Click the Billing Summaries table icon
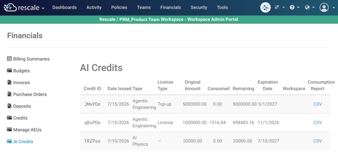The width and height of the screenshot is (338, 154). coord(9,59)
